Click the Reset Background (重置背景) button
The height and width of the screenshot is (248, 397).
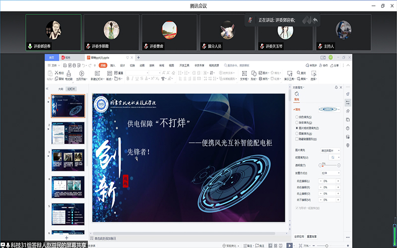coord(312,236)
